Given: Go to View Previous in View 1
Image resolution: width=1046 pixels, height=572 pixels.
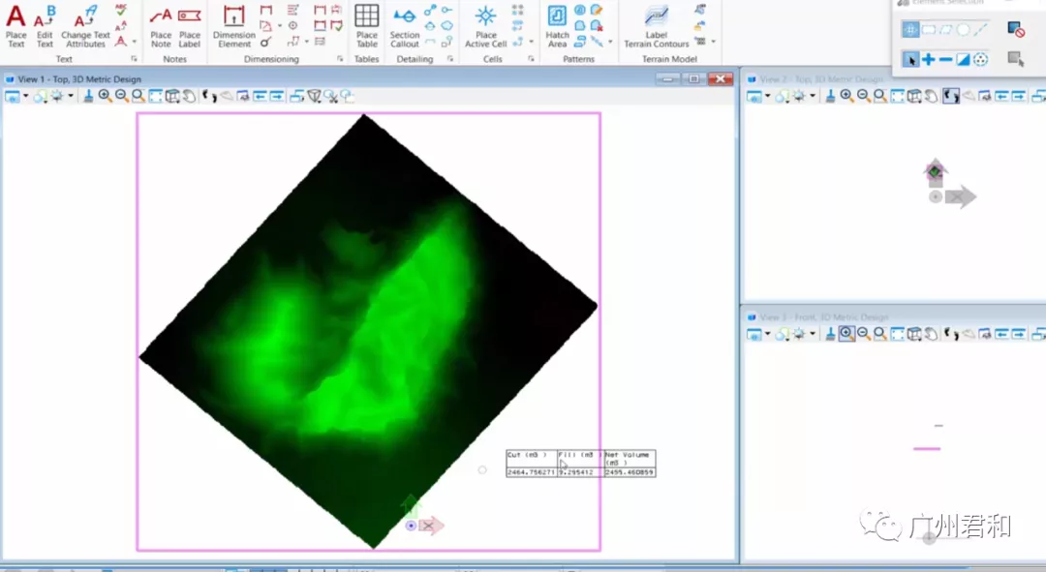Looking at the screenshot, I should pyautogui.click(x=261, y=96).
